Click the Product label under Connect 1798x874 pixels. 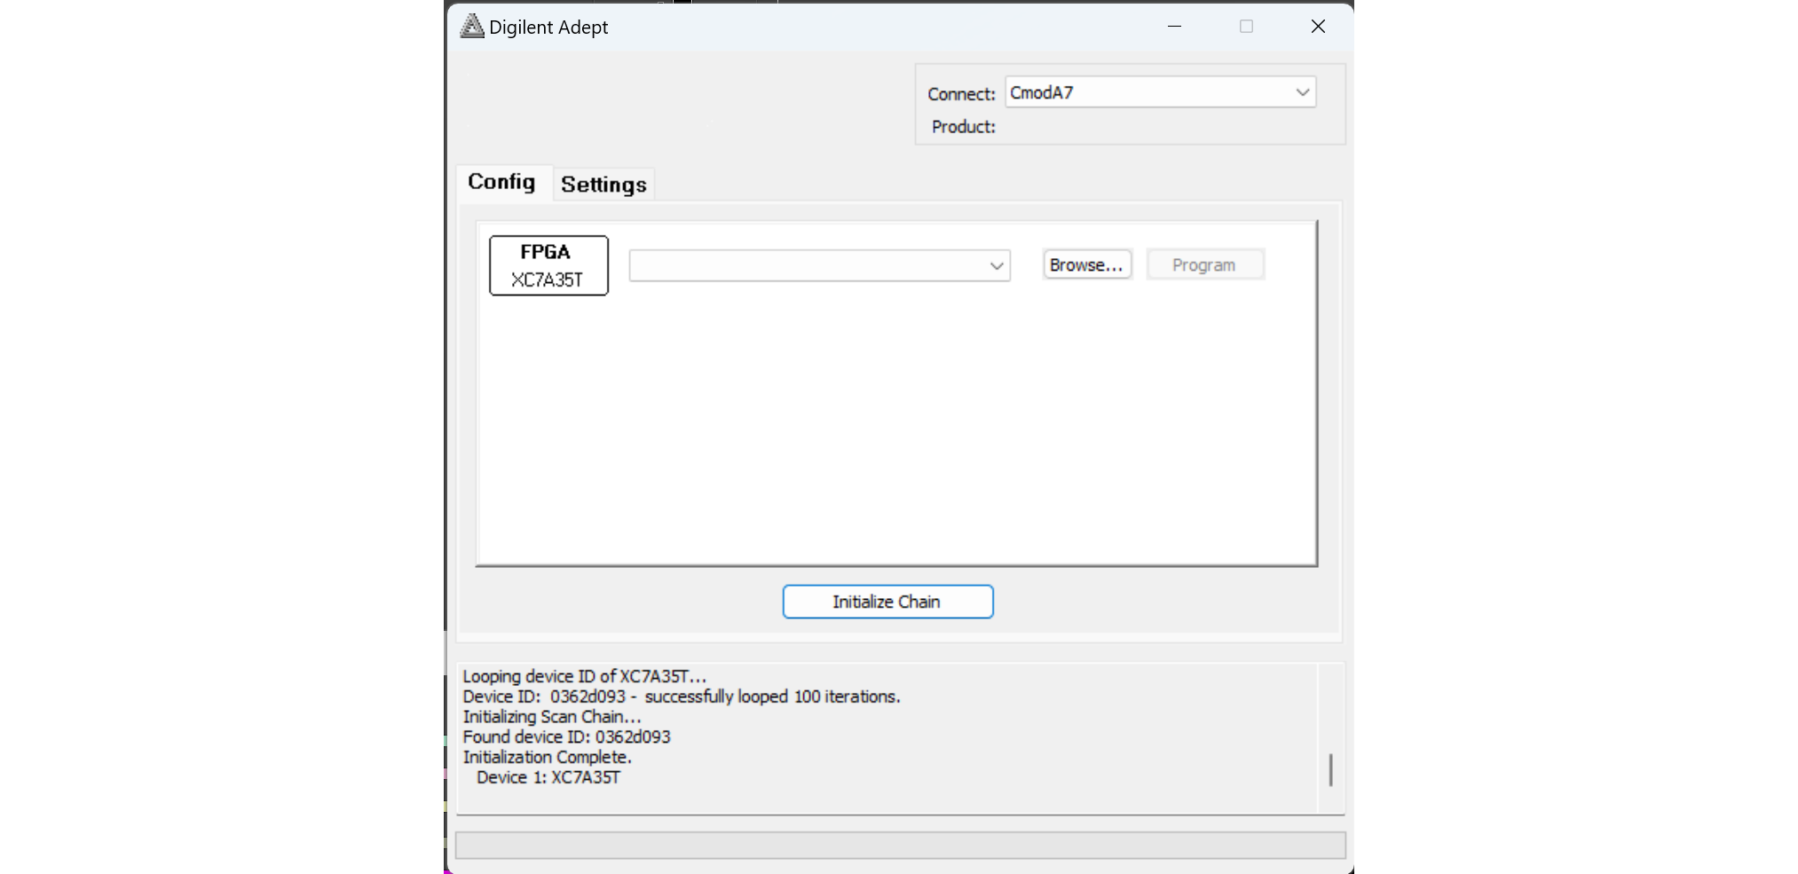(x=963, y=127)
